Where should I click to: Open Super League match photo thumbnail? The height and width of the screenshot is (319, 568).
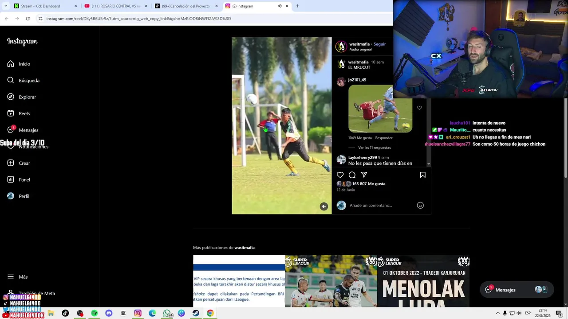click(x=331, y=281)
